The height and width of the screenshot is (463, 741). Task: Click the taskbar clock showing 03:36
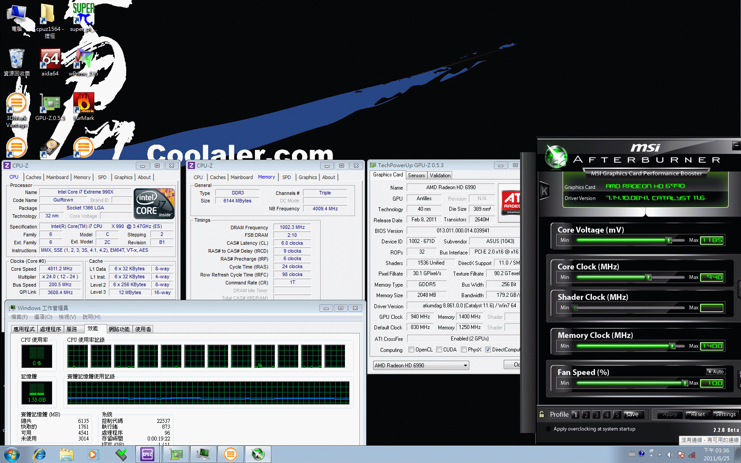click(716, 454)
